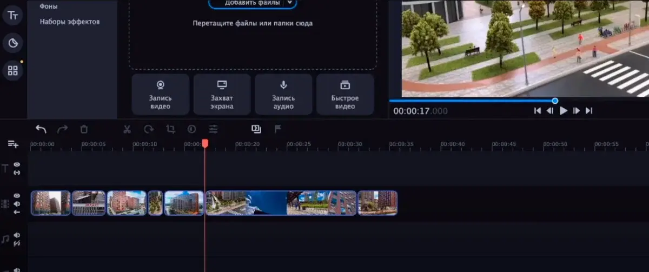Mute the video track audio
The height and width of the screenshot is (272, 649).
17,204
